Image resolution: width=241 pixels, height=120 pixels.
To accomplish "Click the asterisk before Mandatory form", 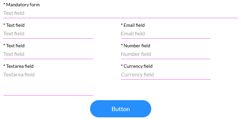I will coord(4,4).
